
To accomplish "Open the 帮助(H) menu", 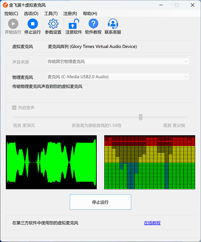I will click(90, 14).
